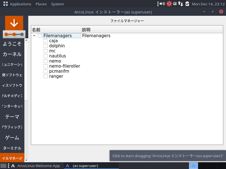This screenshot has width=226, height=169.
Task: Open the network up-down arrows tray icon
Action: coord(181,4)
